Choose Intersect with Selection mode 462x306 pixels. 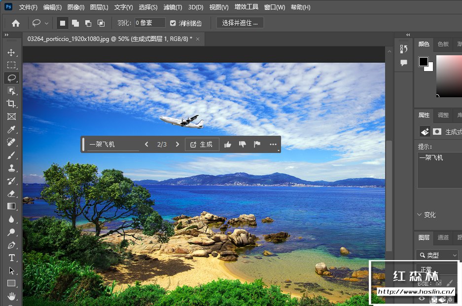click(101, 23)
